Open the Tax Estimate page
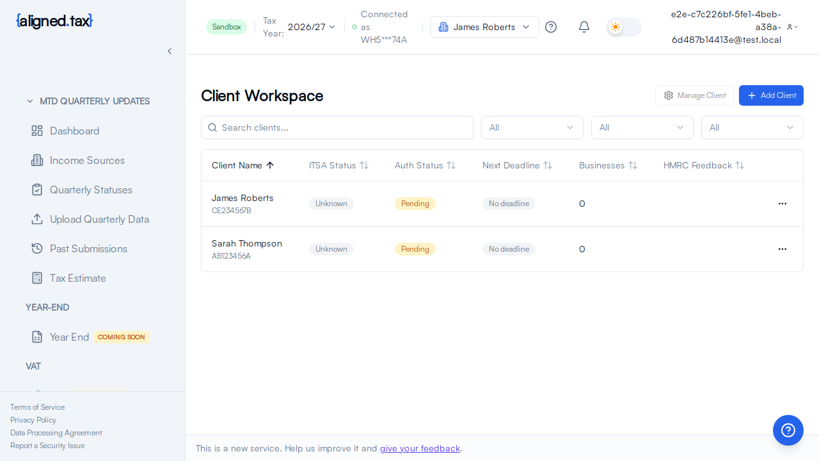This screenshot has height=461, width=819. (77, 278)
